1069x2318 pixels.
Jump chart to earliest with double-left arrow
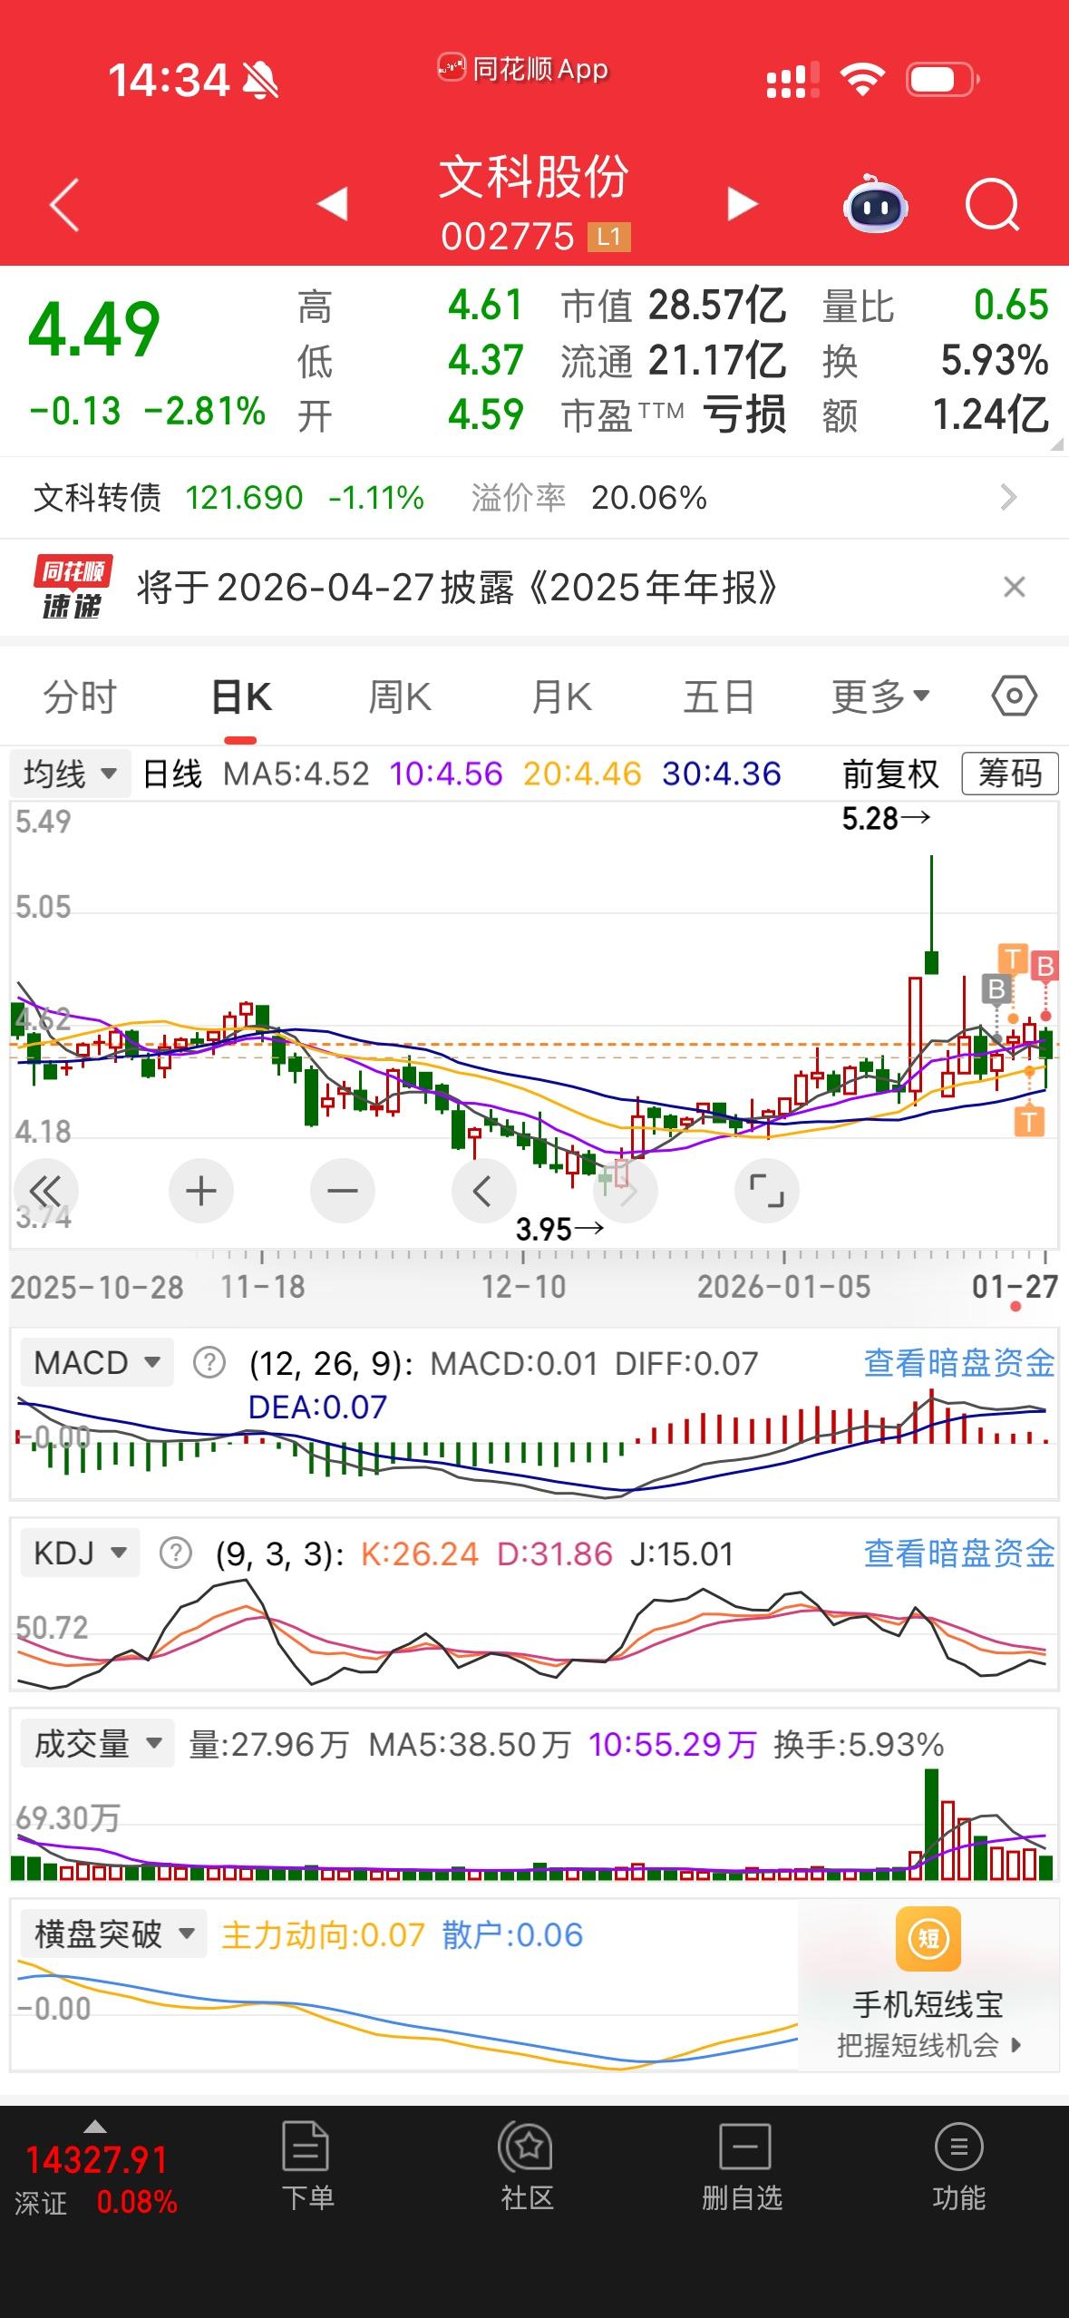[x=44, y=1191]
